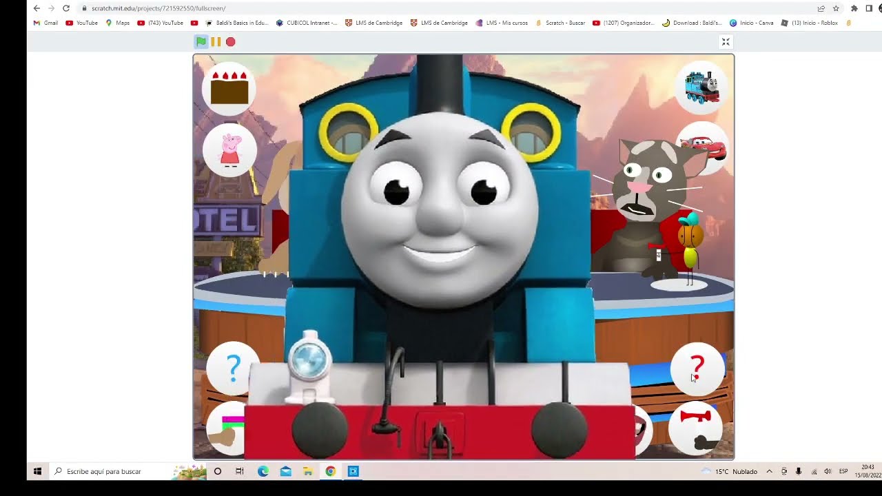This screenshot has height=496, width=882.
Task: Open Mail app from taskbar
Action: point(286,471)
